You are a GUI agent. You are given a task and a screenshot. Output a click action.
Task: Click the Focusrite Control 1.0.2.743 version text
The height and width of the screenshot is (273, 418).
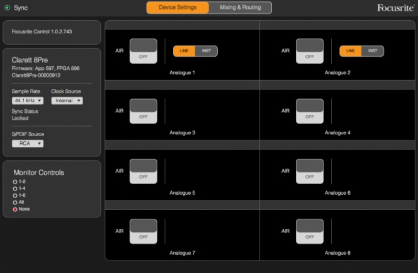(x=42, y=32)
